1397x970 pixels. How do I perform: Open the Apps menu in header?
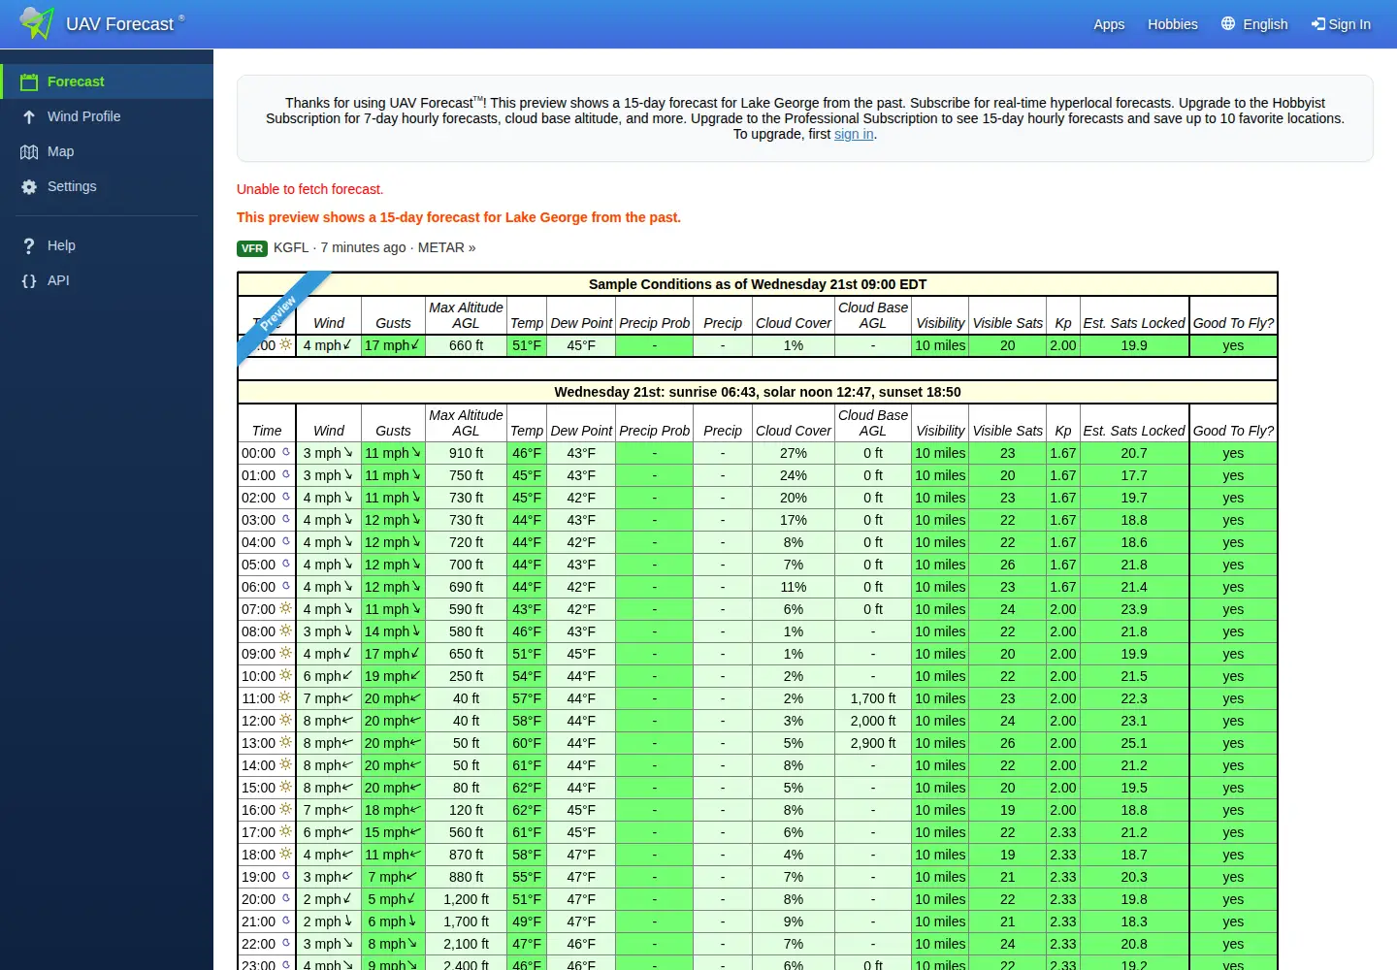(x=1109, y=24)
